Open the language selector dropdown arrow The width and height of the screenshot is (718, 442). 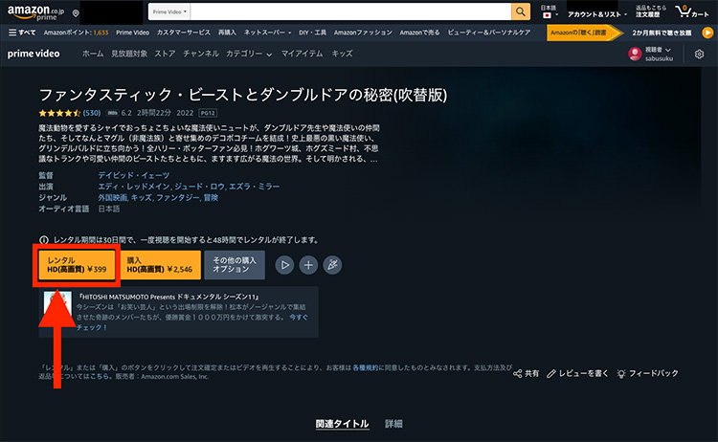pos(557,15)
